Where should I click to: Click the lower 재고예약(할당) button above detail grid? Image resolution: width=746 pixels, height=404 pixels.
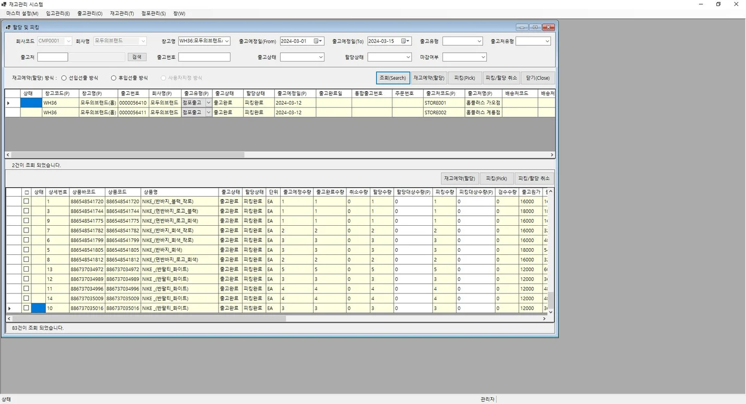(460, 178)
